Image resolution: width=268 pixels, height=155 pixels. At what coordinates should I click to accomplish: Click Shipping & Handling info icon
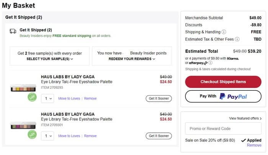224,32
